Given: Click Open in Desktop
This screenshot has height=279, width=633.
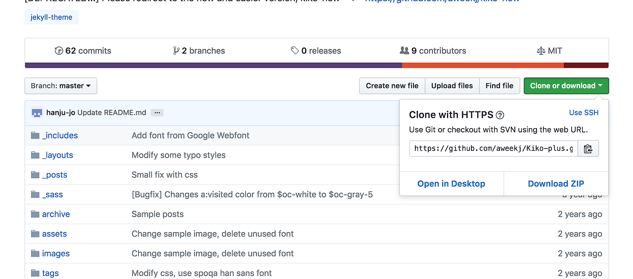Looking at the screenshot, I should click(x=451, y=184).
